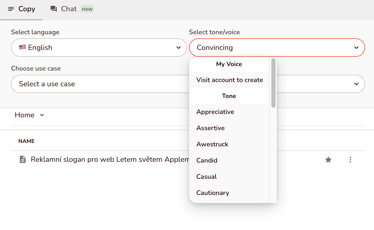Select the Appreciative tone

[215, 112]
